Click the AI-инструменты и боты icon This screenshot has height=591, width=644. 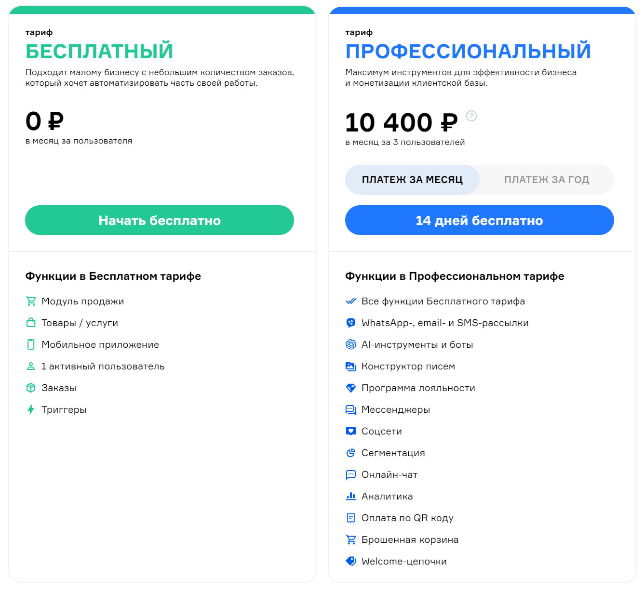351,345
